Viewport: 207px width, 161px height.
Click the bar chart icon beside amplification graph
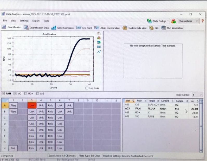tap(99, 38)
